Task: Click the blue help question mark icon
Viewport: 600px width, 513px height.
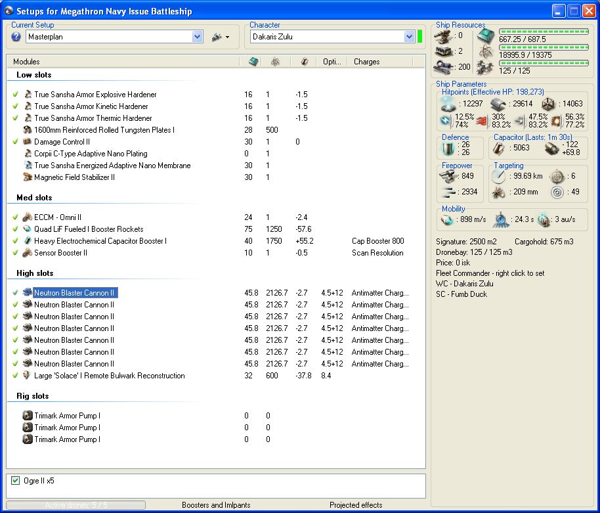Action: coord(16,37)
